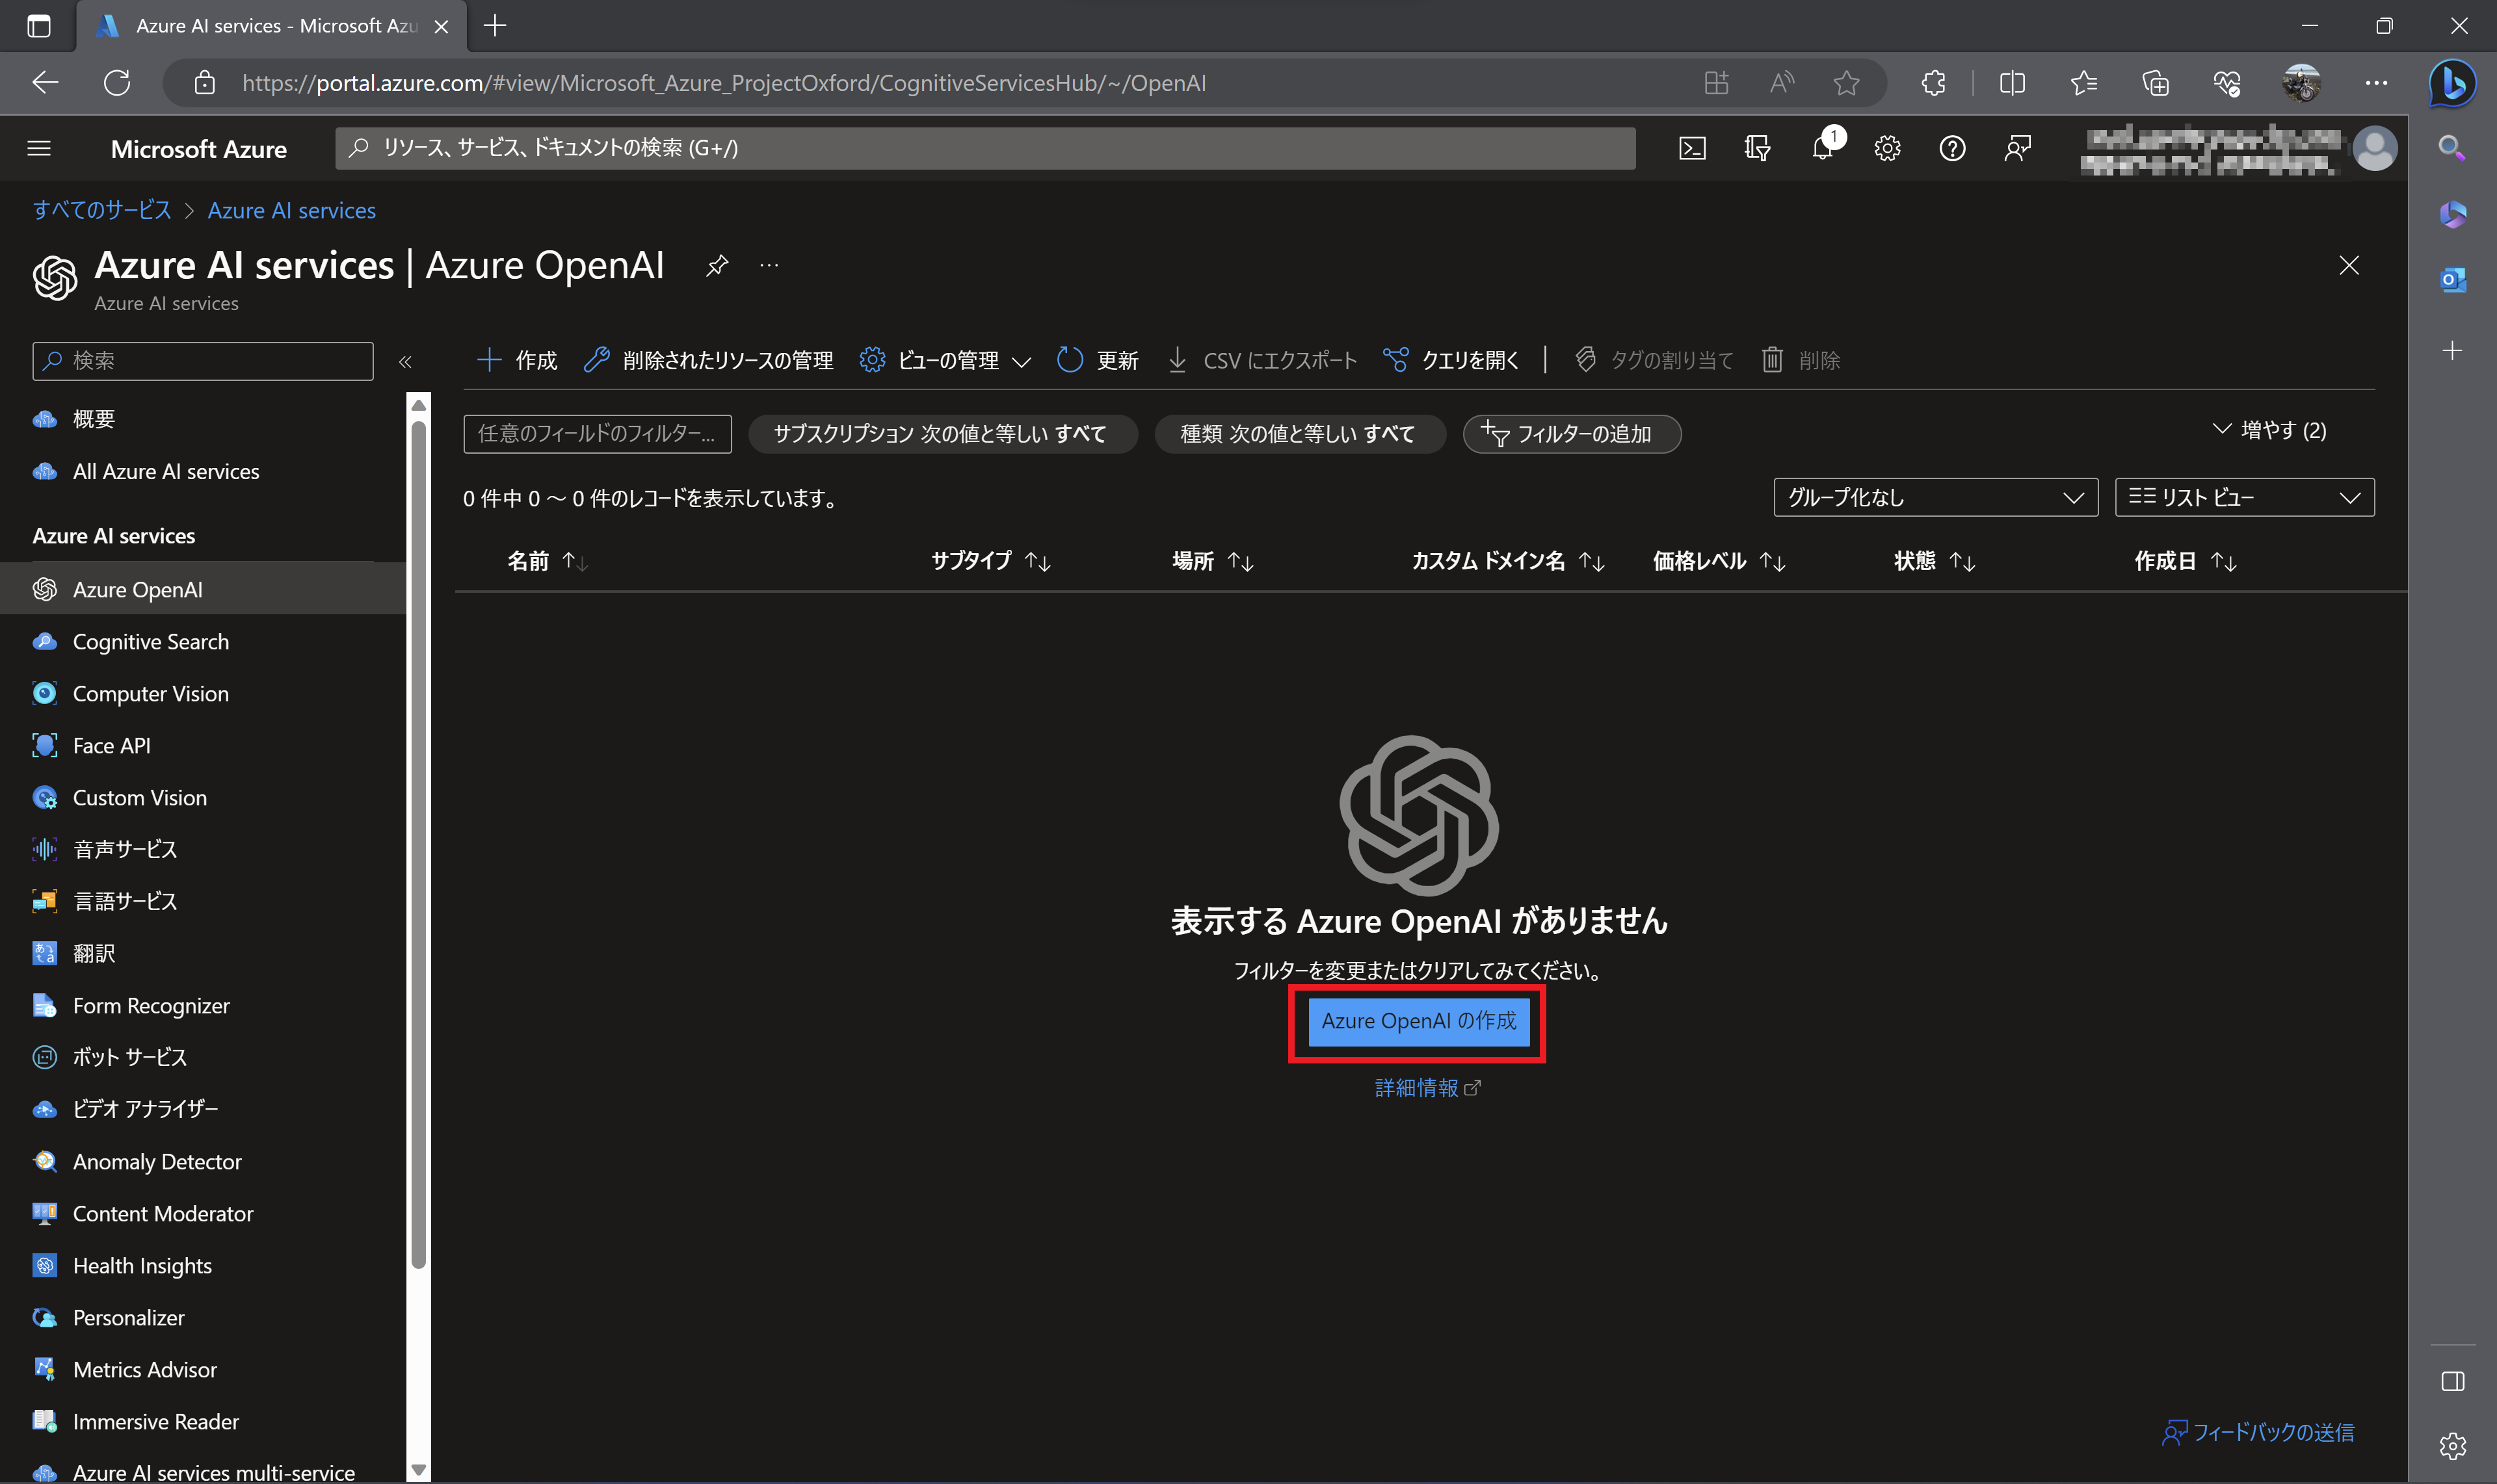This screenshot has height=1484, width=2497.
Task: Sort by 状態 column
Action: [1934, 561]
